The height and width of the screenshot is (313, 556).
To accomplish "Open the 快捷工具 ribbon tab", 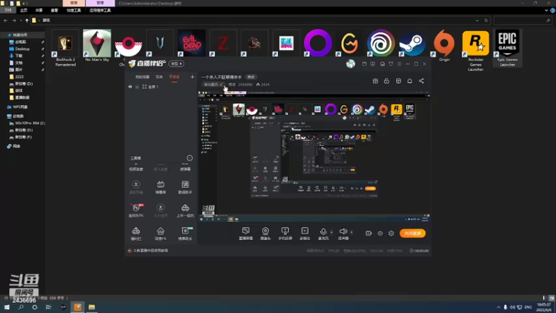I will (x=74, y=10).
